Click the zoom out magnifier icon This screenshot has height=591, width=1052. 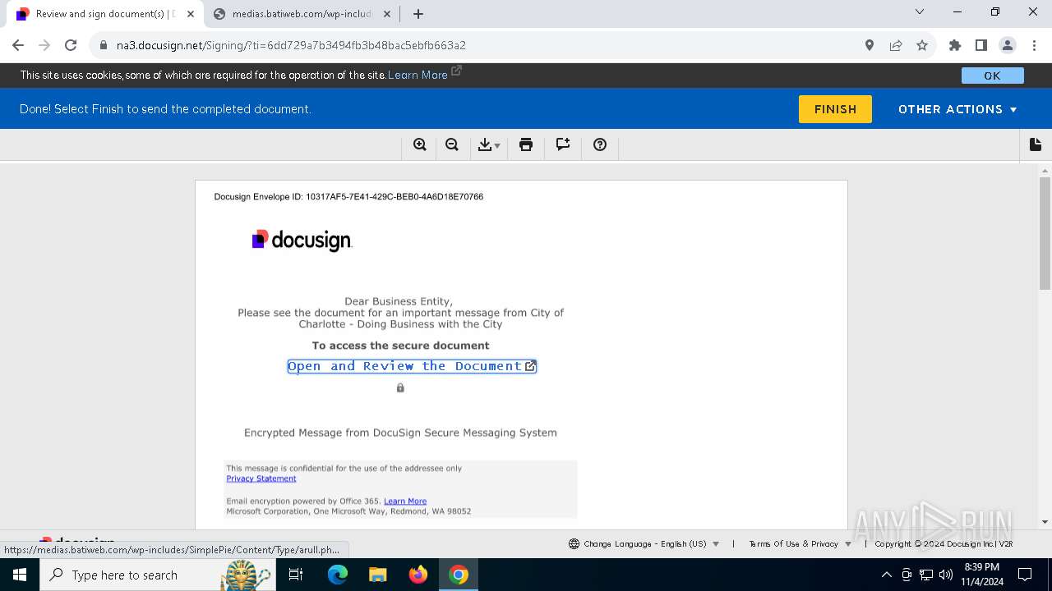pos(452,145)
